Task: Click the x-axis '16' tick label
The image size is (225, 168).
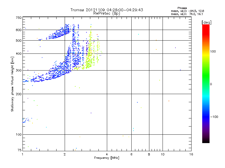Action: tap(191, 154)
